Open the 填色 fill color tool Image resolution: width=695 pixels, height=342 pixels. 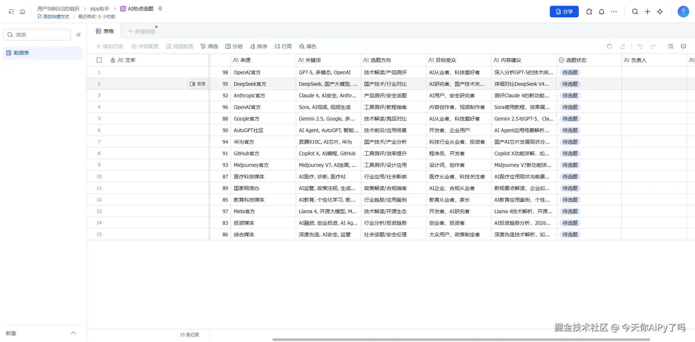click(308, 46)
